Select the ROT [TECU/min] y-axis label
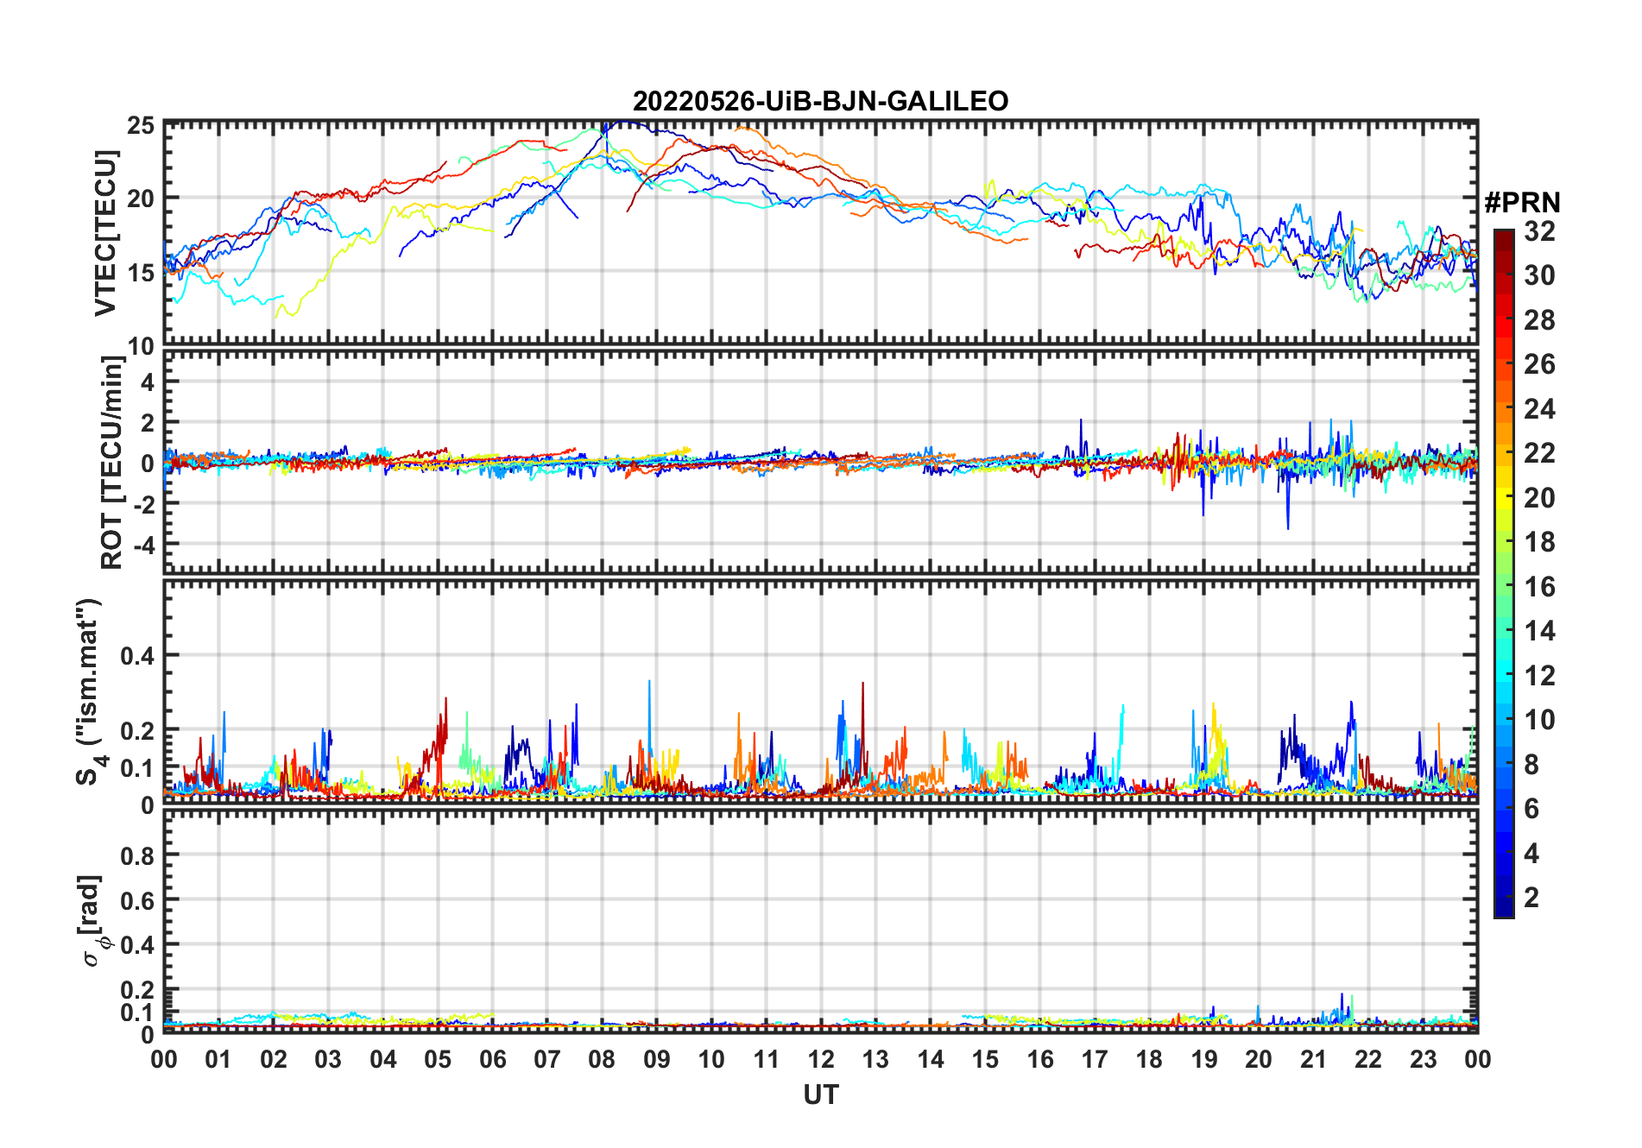Viewport: 1642px width, 1148px height. 111,463
